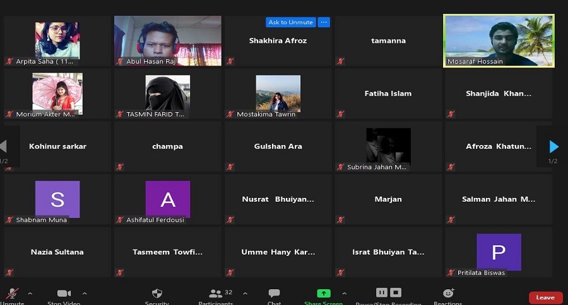Expand the chevron next to Participants

tap(245, 294)
